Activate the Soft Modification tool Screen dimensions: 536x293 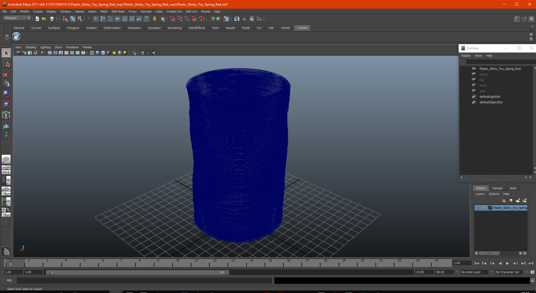(6, 125)
